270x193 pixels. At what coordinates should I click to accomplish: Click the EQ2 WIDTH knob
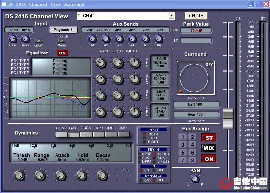point(135,96)
